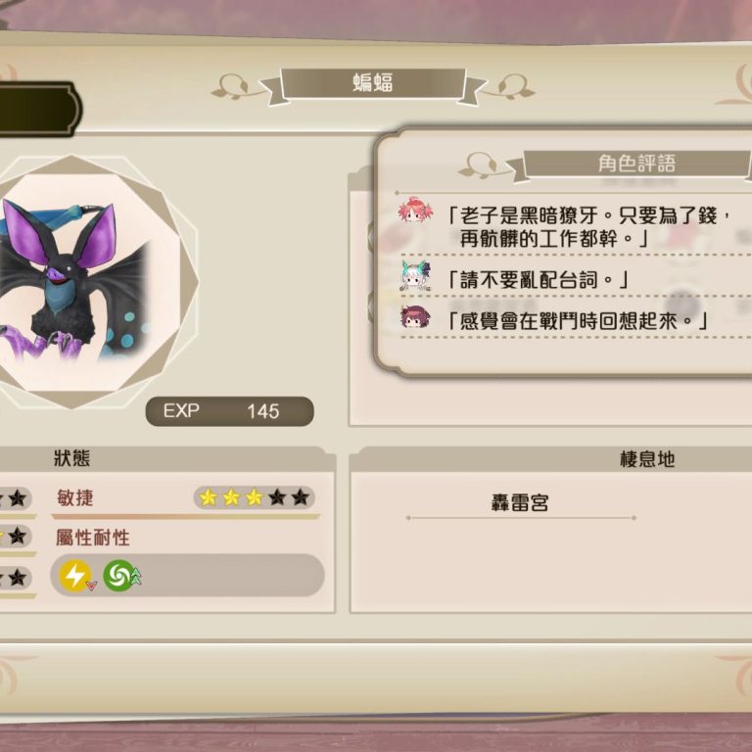This screenshot has height=752, width=752.
Task: Select the 狀態 panel header
Action: pos(71,458)
